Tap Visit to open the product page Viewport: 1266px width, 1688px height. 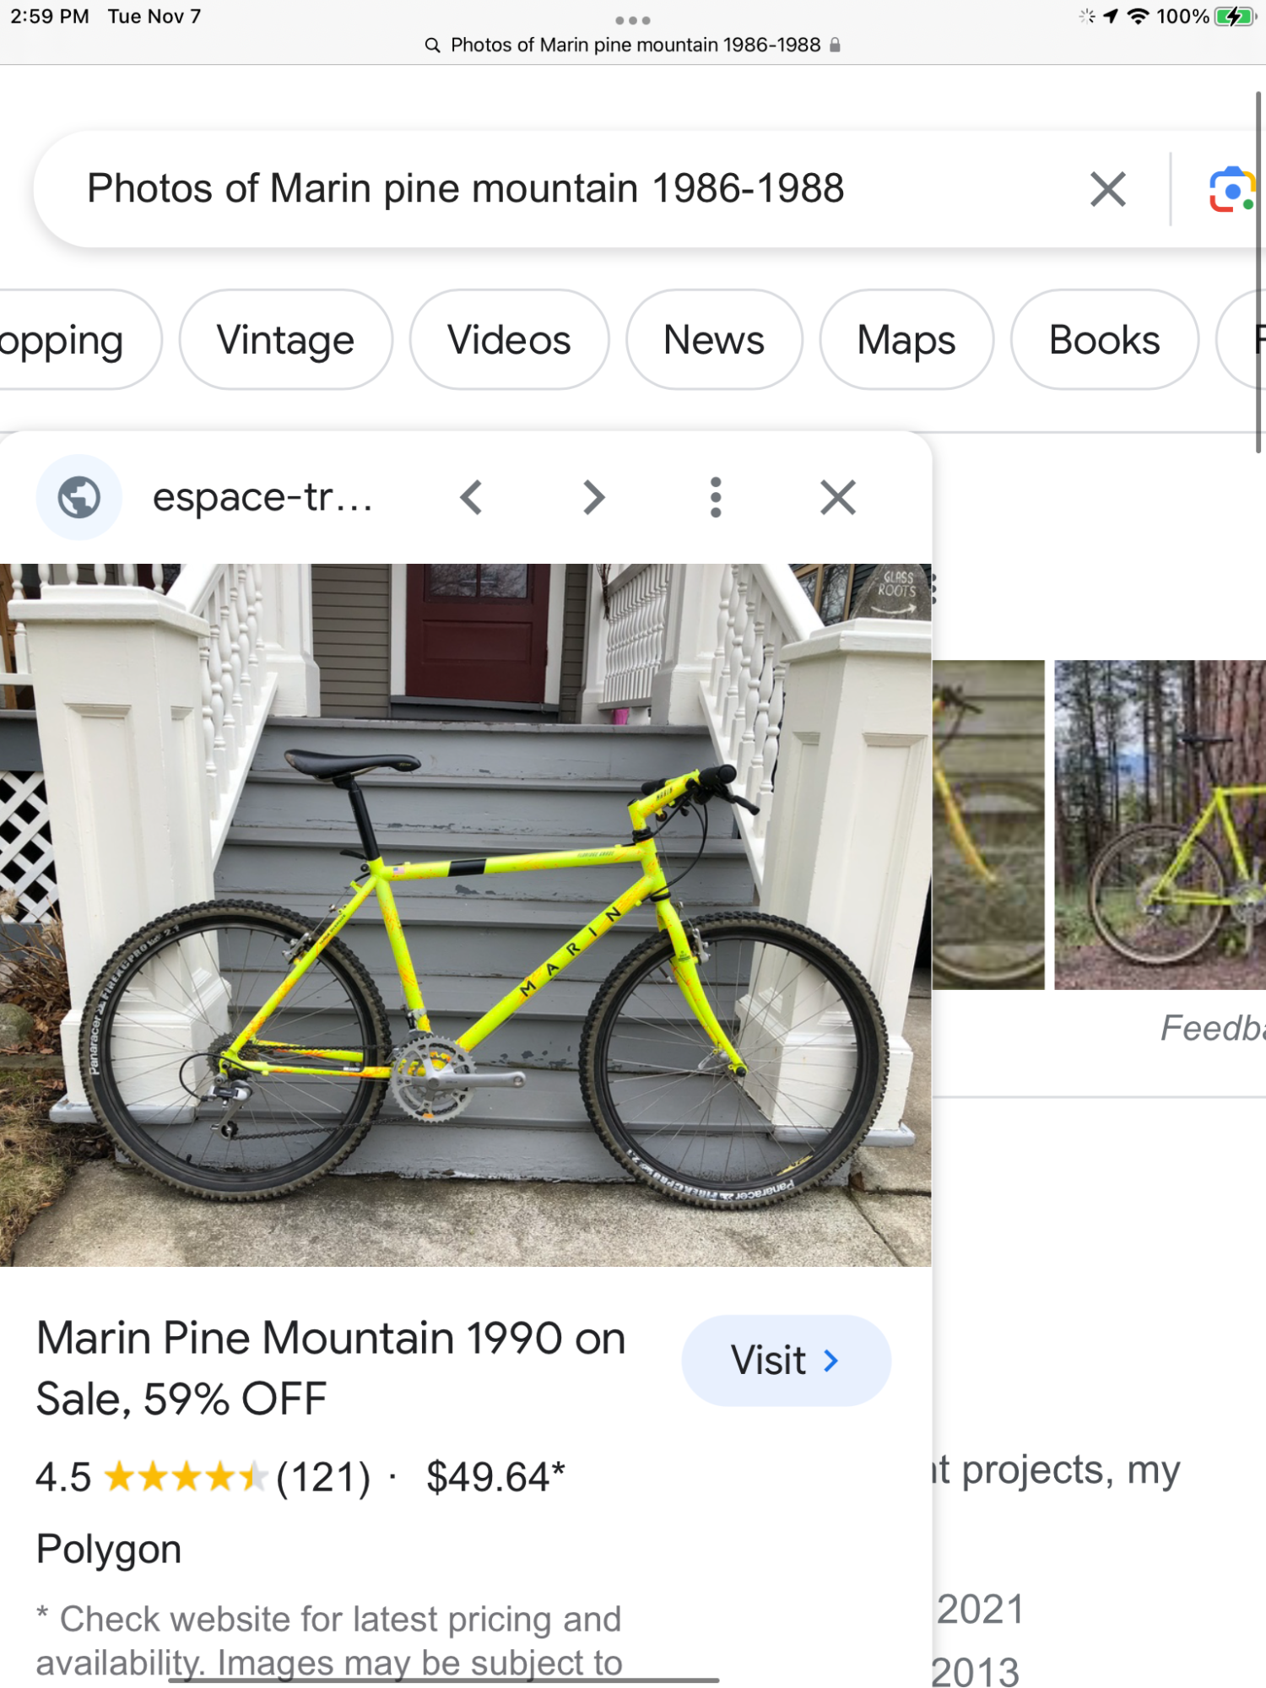point(784,1359)
